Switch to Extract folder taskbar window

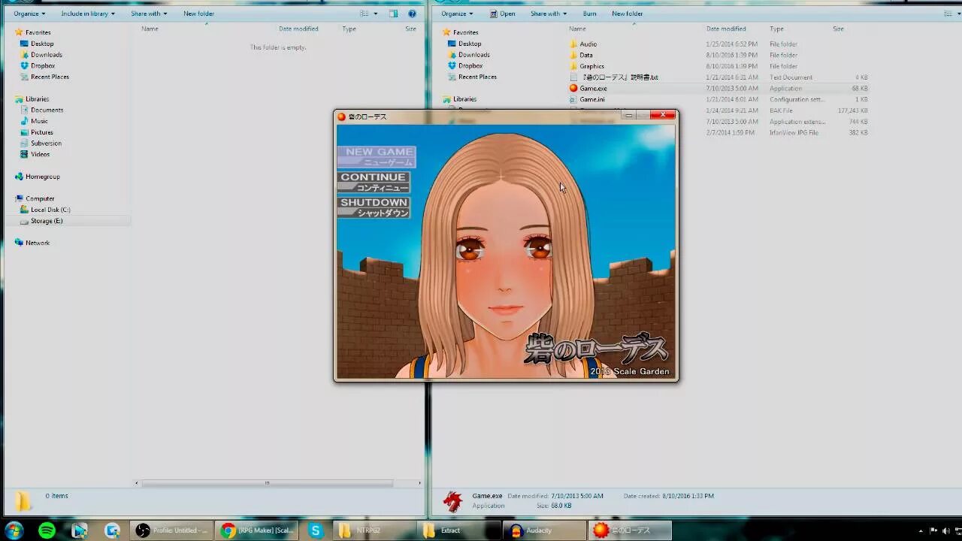(x=458, y=530)
